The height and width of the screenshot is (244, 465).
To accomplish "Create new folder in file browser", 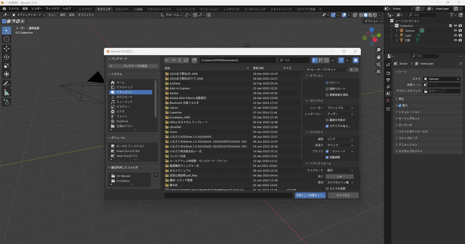I will click(x=195, y=60).
